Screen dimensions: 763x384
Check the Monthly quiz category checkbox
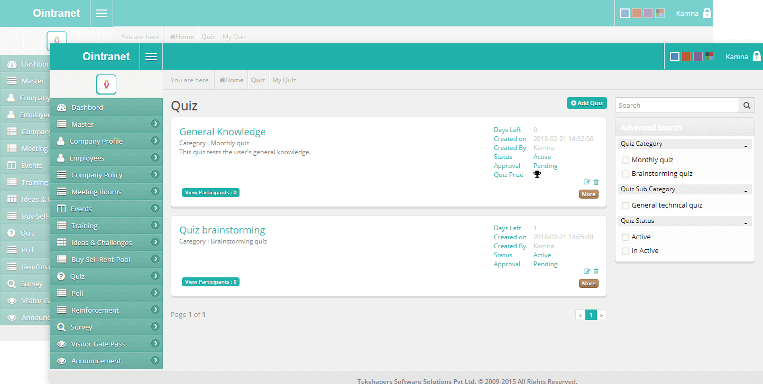(626, 160)
